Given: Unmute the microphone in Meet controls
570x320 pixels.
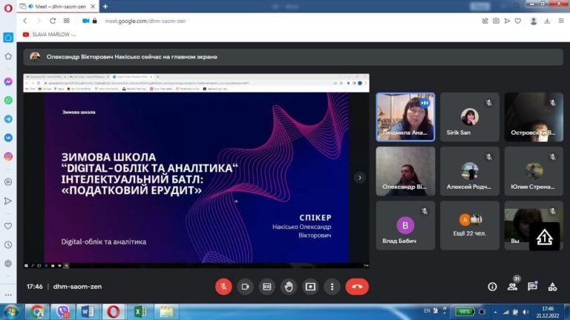Looking at the screenshot, I should pos(223,287).
